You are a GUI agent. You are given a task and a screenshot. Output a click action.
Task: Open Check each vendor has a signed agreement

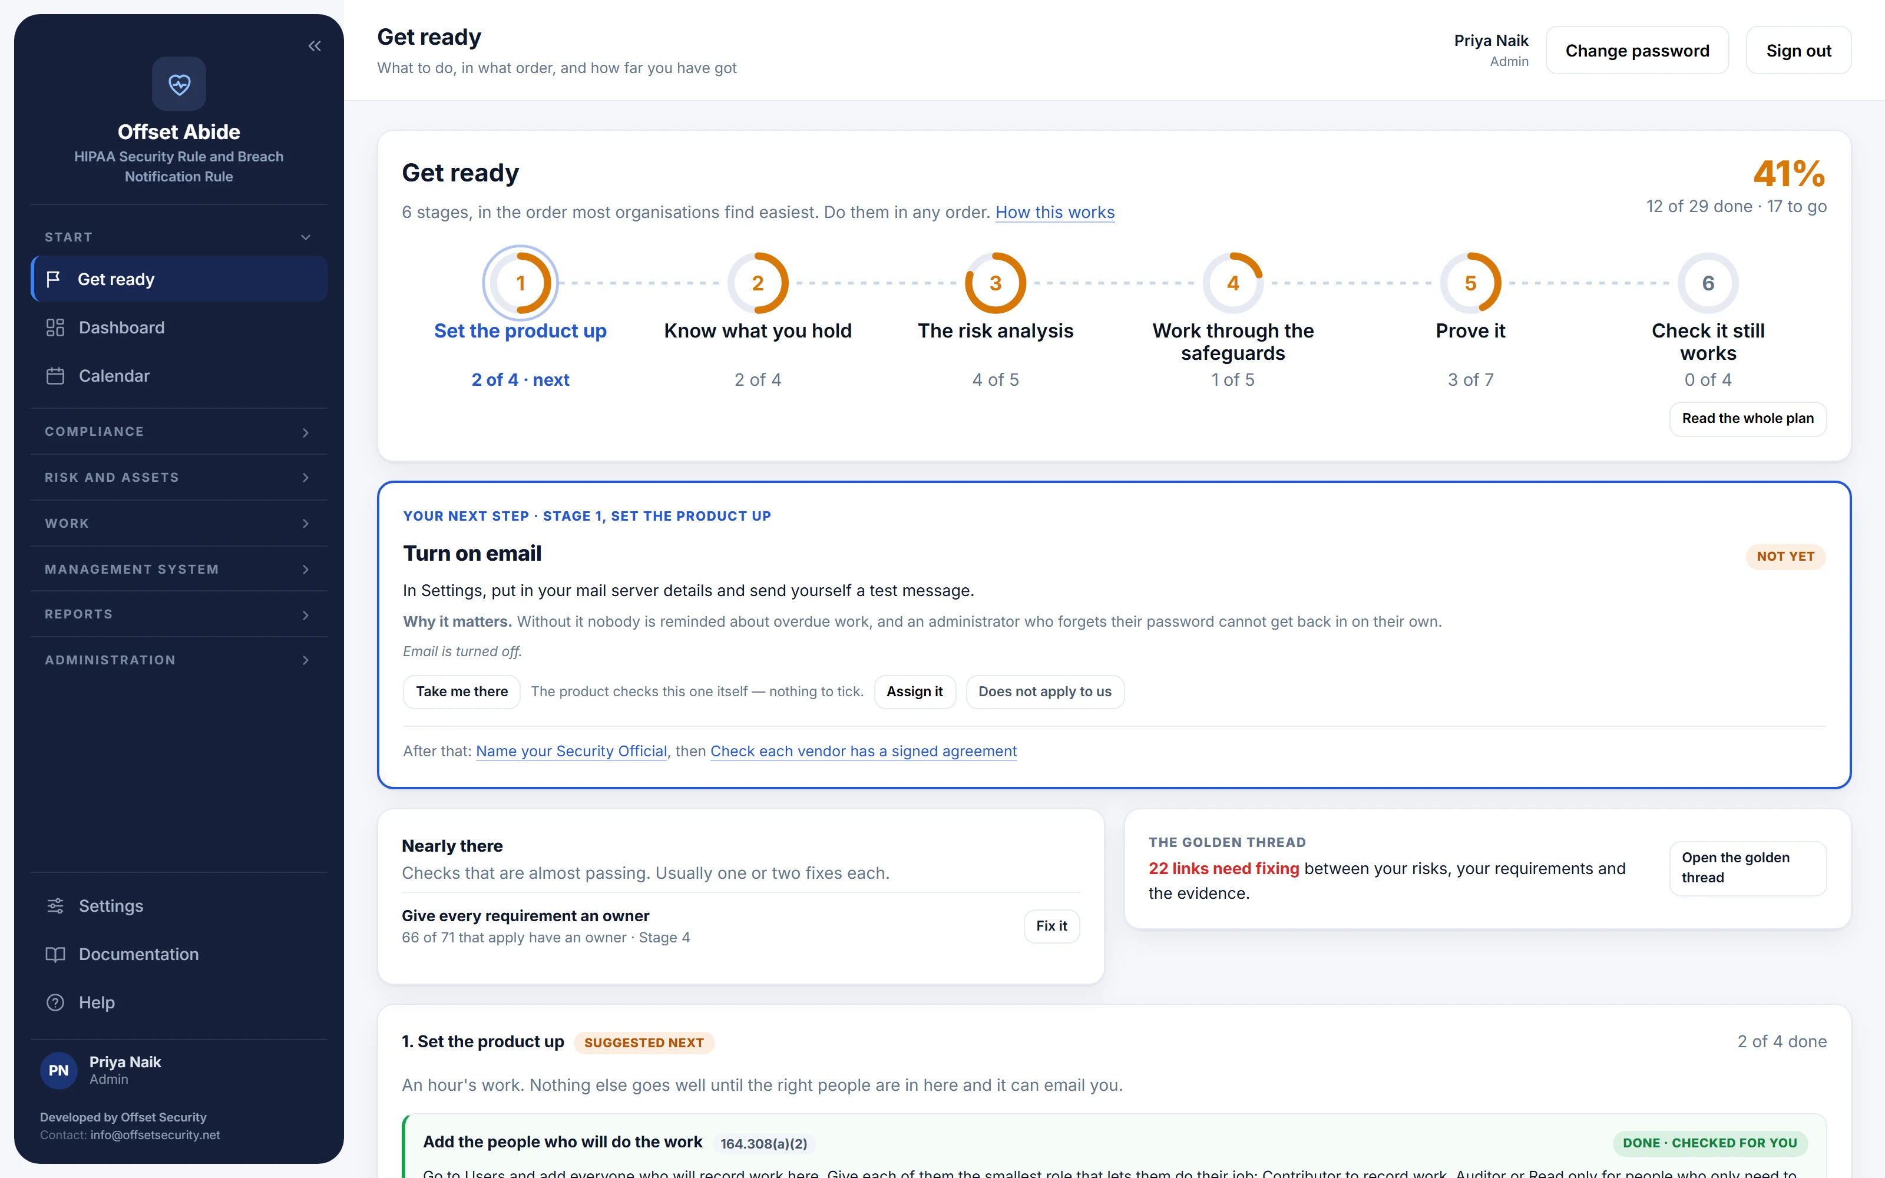864,751
